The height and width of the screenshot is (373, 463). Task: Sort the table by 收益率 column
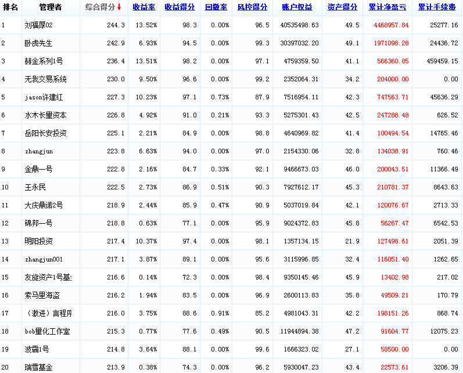[143, 8]
